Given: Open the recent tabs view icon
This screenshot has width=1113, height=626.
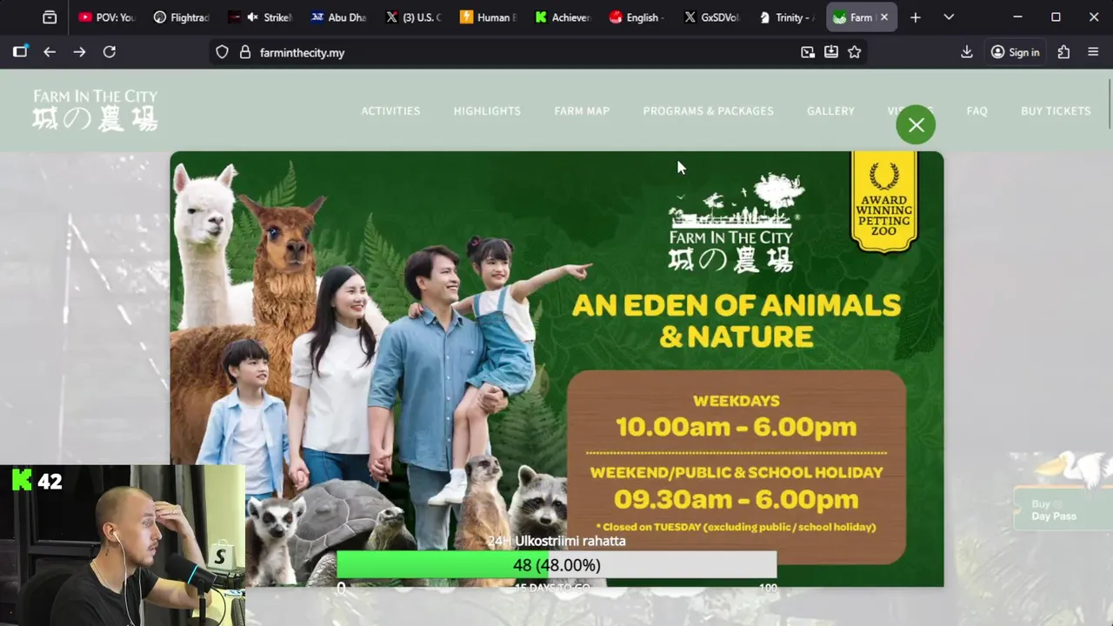Looking at the screenshot, I should coord(50,17).
